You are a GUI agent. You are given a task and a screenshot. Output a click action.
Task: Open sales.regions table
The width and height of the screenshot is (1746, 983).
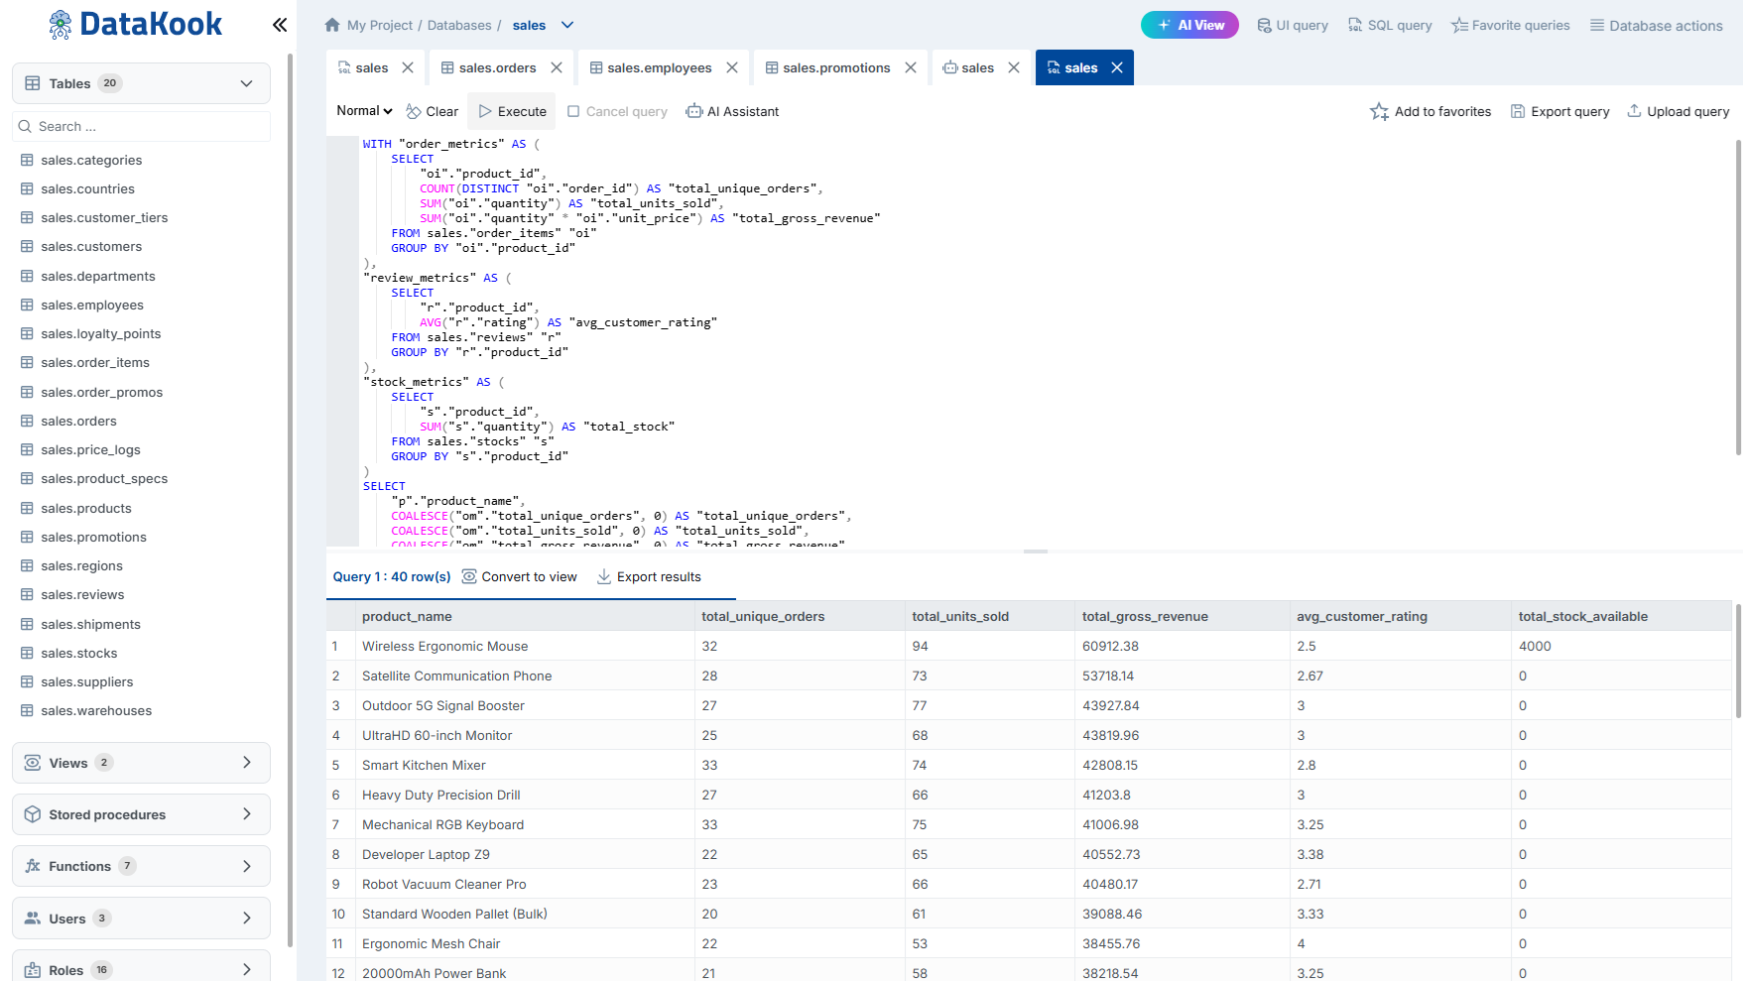pos(81,565)
